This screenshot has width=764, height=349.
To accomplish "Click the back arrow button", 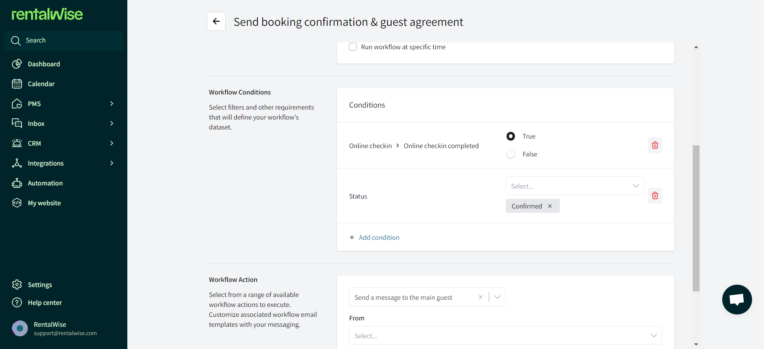I will 216,21.
